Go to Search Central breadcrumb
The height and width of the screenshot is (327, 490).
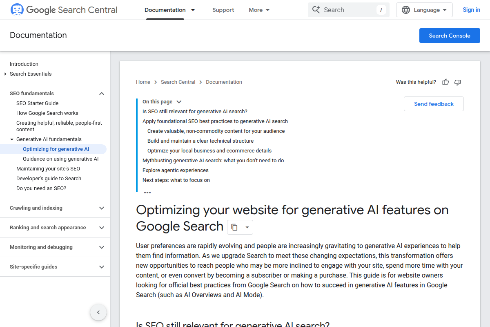point(178,82)
